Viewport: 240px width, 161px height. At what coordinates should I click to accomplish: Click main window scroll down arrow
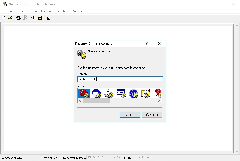tap(237, 152)
